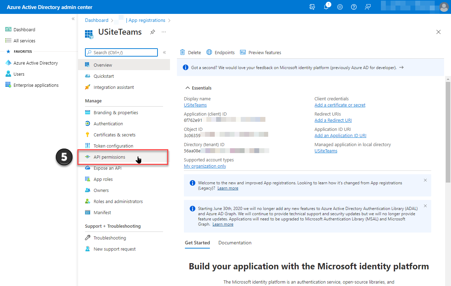Viewport: 451px width, 286px height.
Task: Open portal settings gear
Action: tap(340, 7)
